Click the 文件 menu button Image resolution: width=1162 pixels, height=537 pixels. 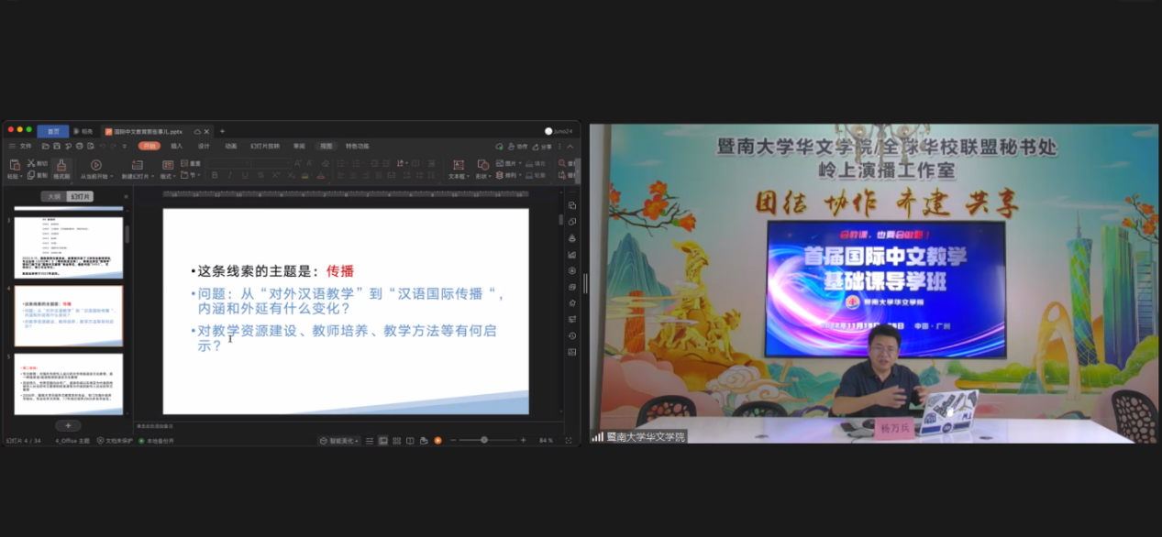tap(25, 146)
